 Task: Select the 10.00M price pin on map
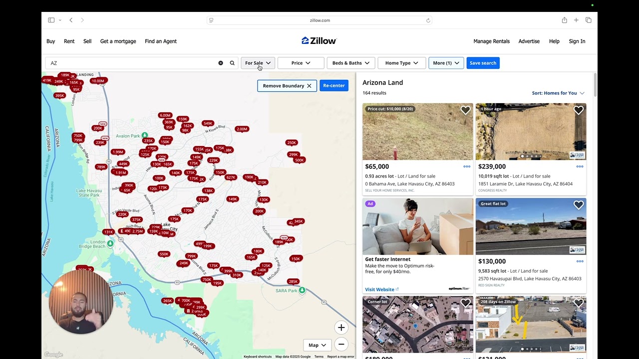pyautogui.click(x=98, y=81)
